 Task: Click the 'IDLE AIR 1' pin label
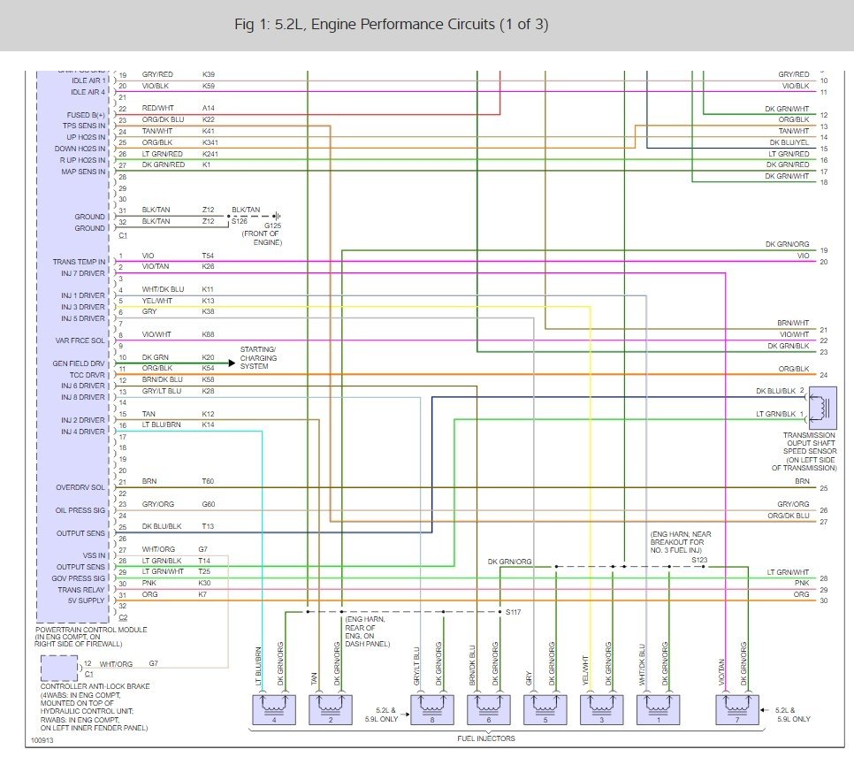(x=88, y=80)
